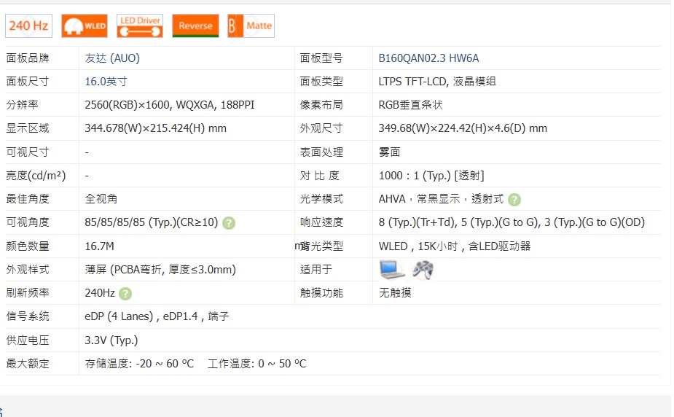Click the Matte surface badge
This screenshot has width=674, height=417.
251,26
